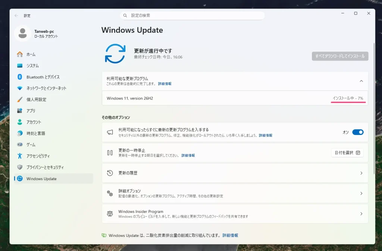Open 詳細情報 link about carbon emissions
Screen dimensions: 382x251
coord(230,235)
